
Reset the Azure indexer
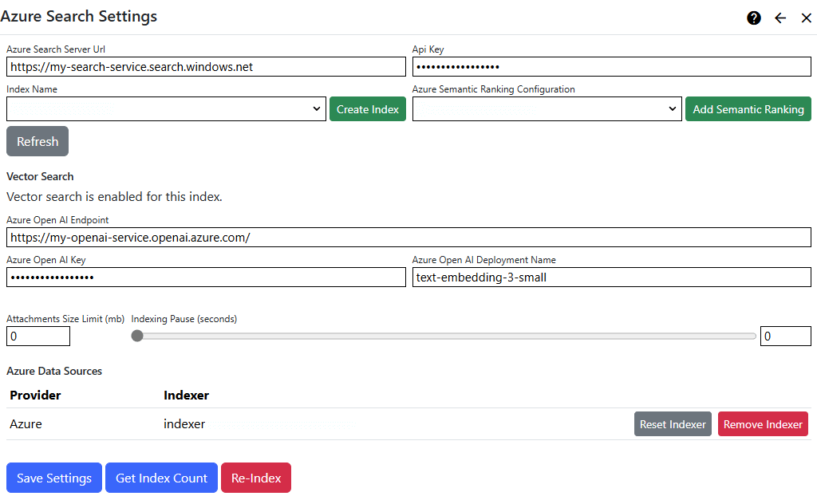[673, 423]
